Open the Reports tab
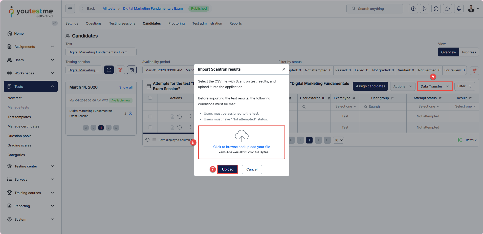Viewport: 483px width, 234px height. (235, 23)
